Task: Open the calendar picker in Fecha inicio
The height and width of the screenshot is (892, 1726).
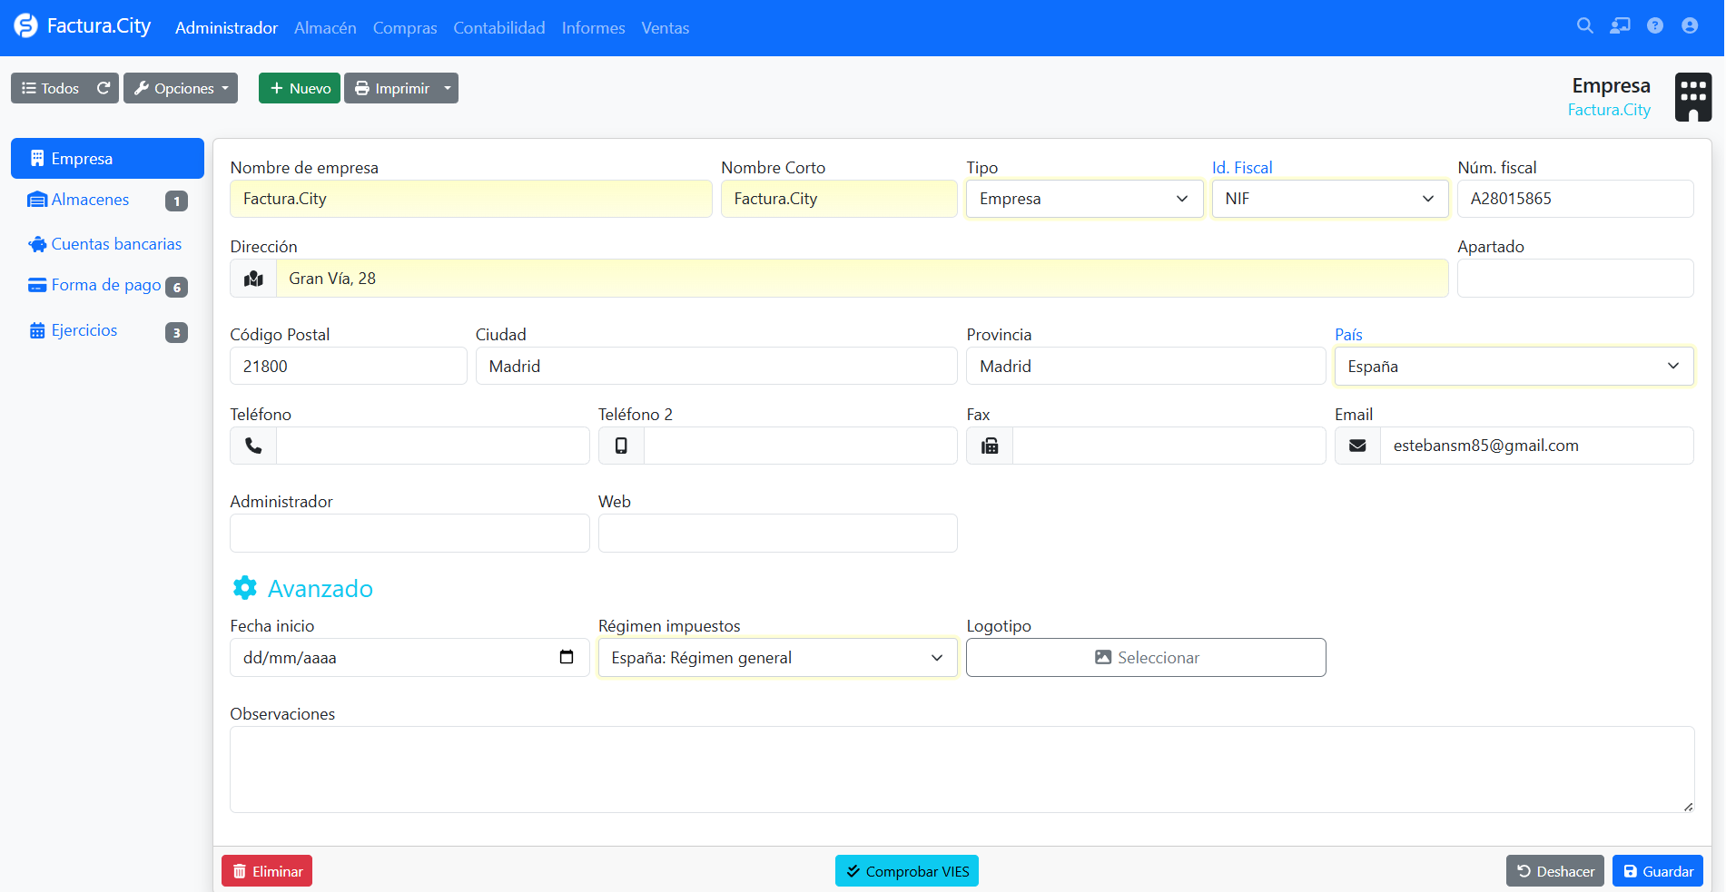Action: (x=567, y=657)
